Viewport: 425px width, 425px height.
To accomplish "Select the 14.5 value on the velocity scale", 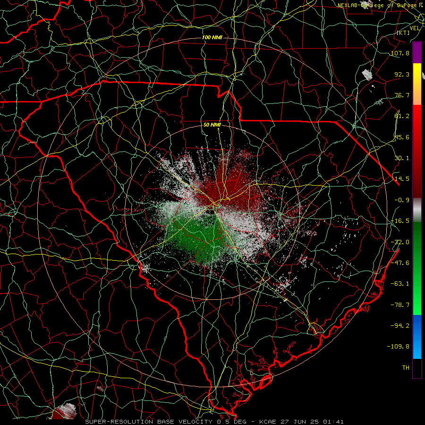I will click(402, 179).
